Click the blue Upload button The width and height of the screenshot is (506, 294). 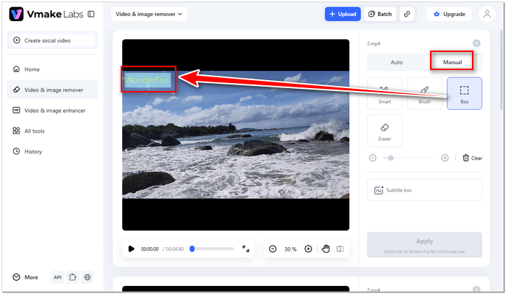coord(343,14)
